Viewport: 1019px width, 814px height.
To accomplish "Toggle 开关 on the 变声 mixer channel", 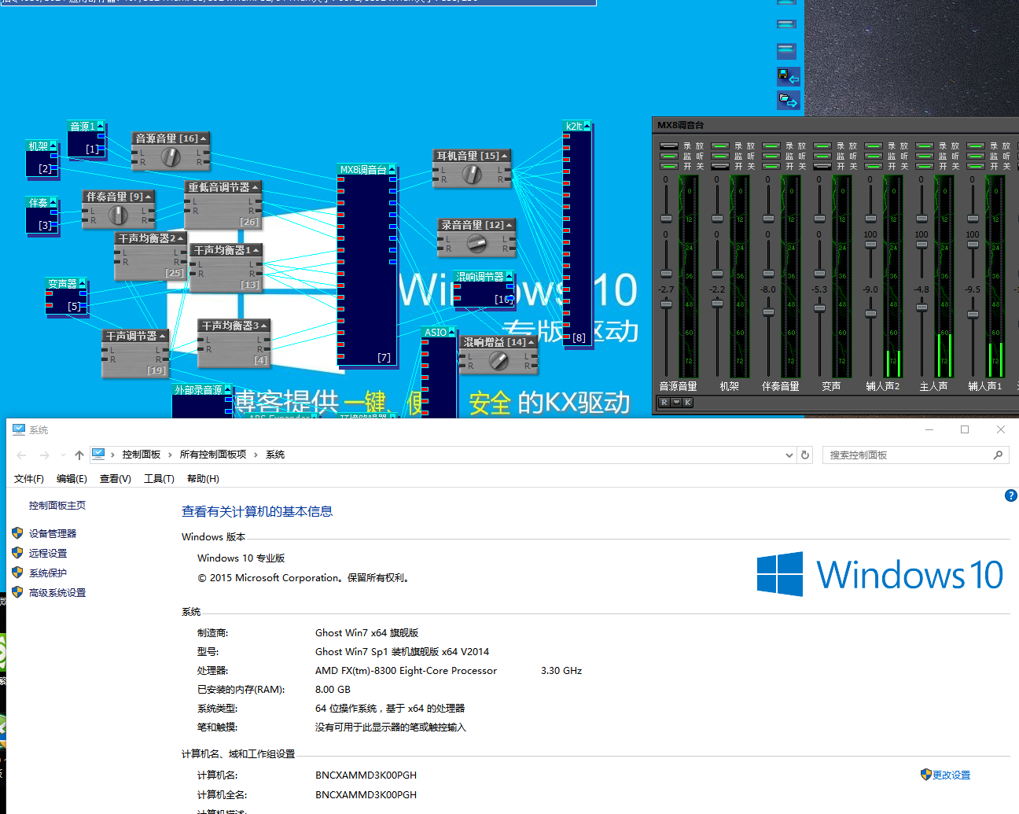I will [x=822, y=166].
